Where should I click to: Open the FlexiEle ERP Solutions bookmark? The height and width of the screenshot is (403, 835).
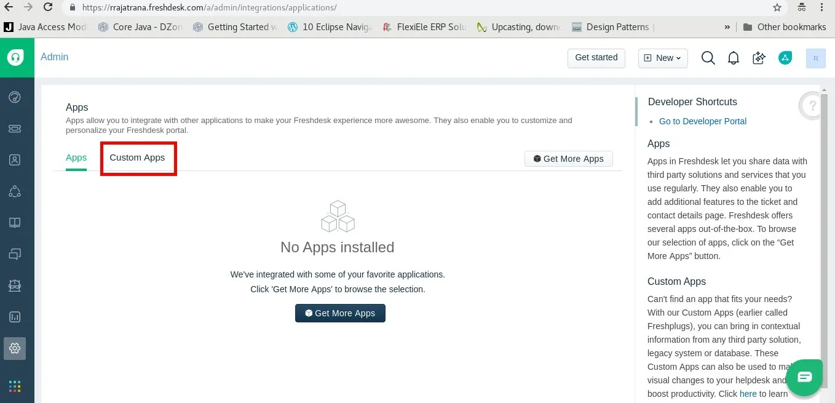point(424,27)
